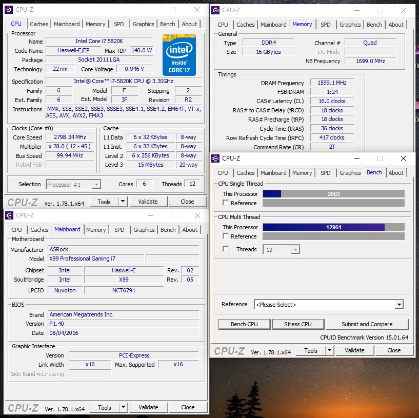Click the single thread This Processor bar showing 2003
Image resolution: width=419 pixels, height=418 pixels.
[x=333, y=194]
